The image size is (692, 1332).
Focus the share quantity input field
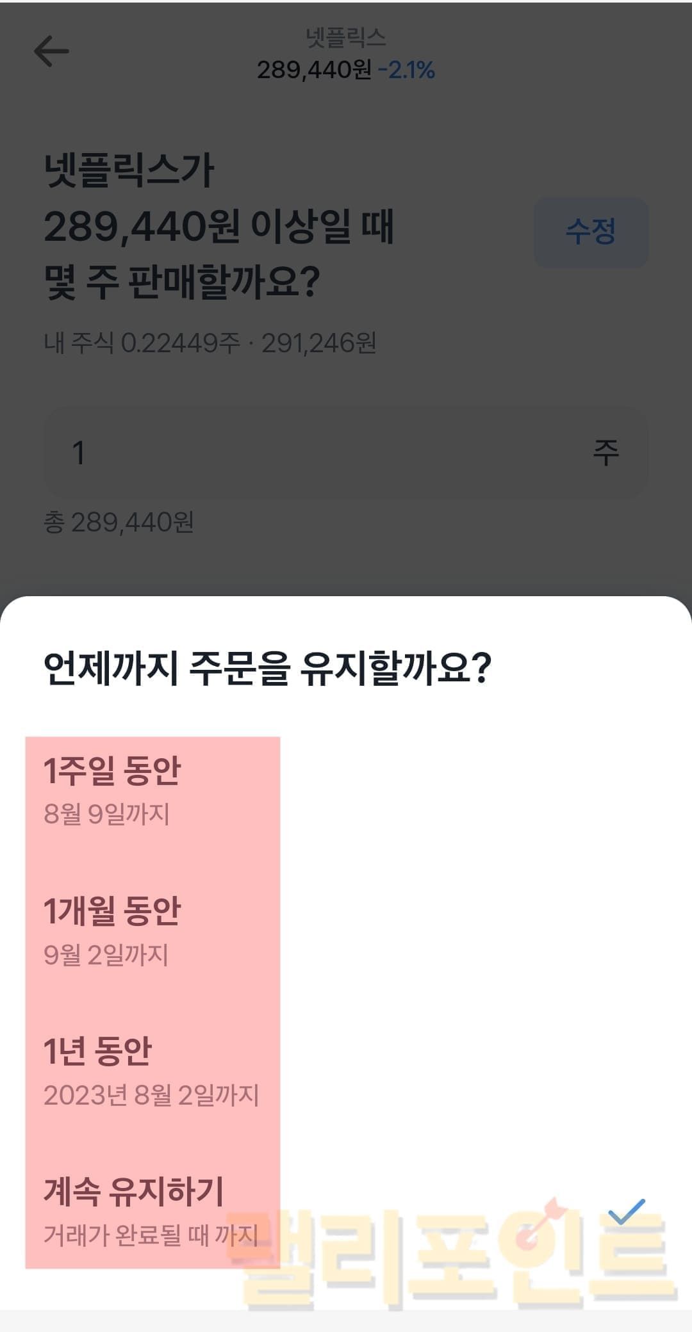coord(320,453)
